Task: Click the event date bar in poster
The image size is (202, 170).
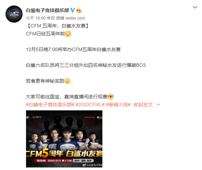Action: pos(64,161)
